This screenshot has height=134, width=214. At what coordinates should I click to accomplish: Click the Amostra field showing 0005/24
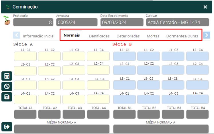pos(77,22)
